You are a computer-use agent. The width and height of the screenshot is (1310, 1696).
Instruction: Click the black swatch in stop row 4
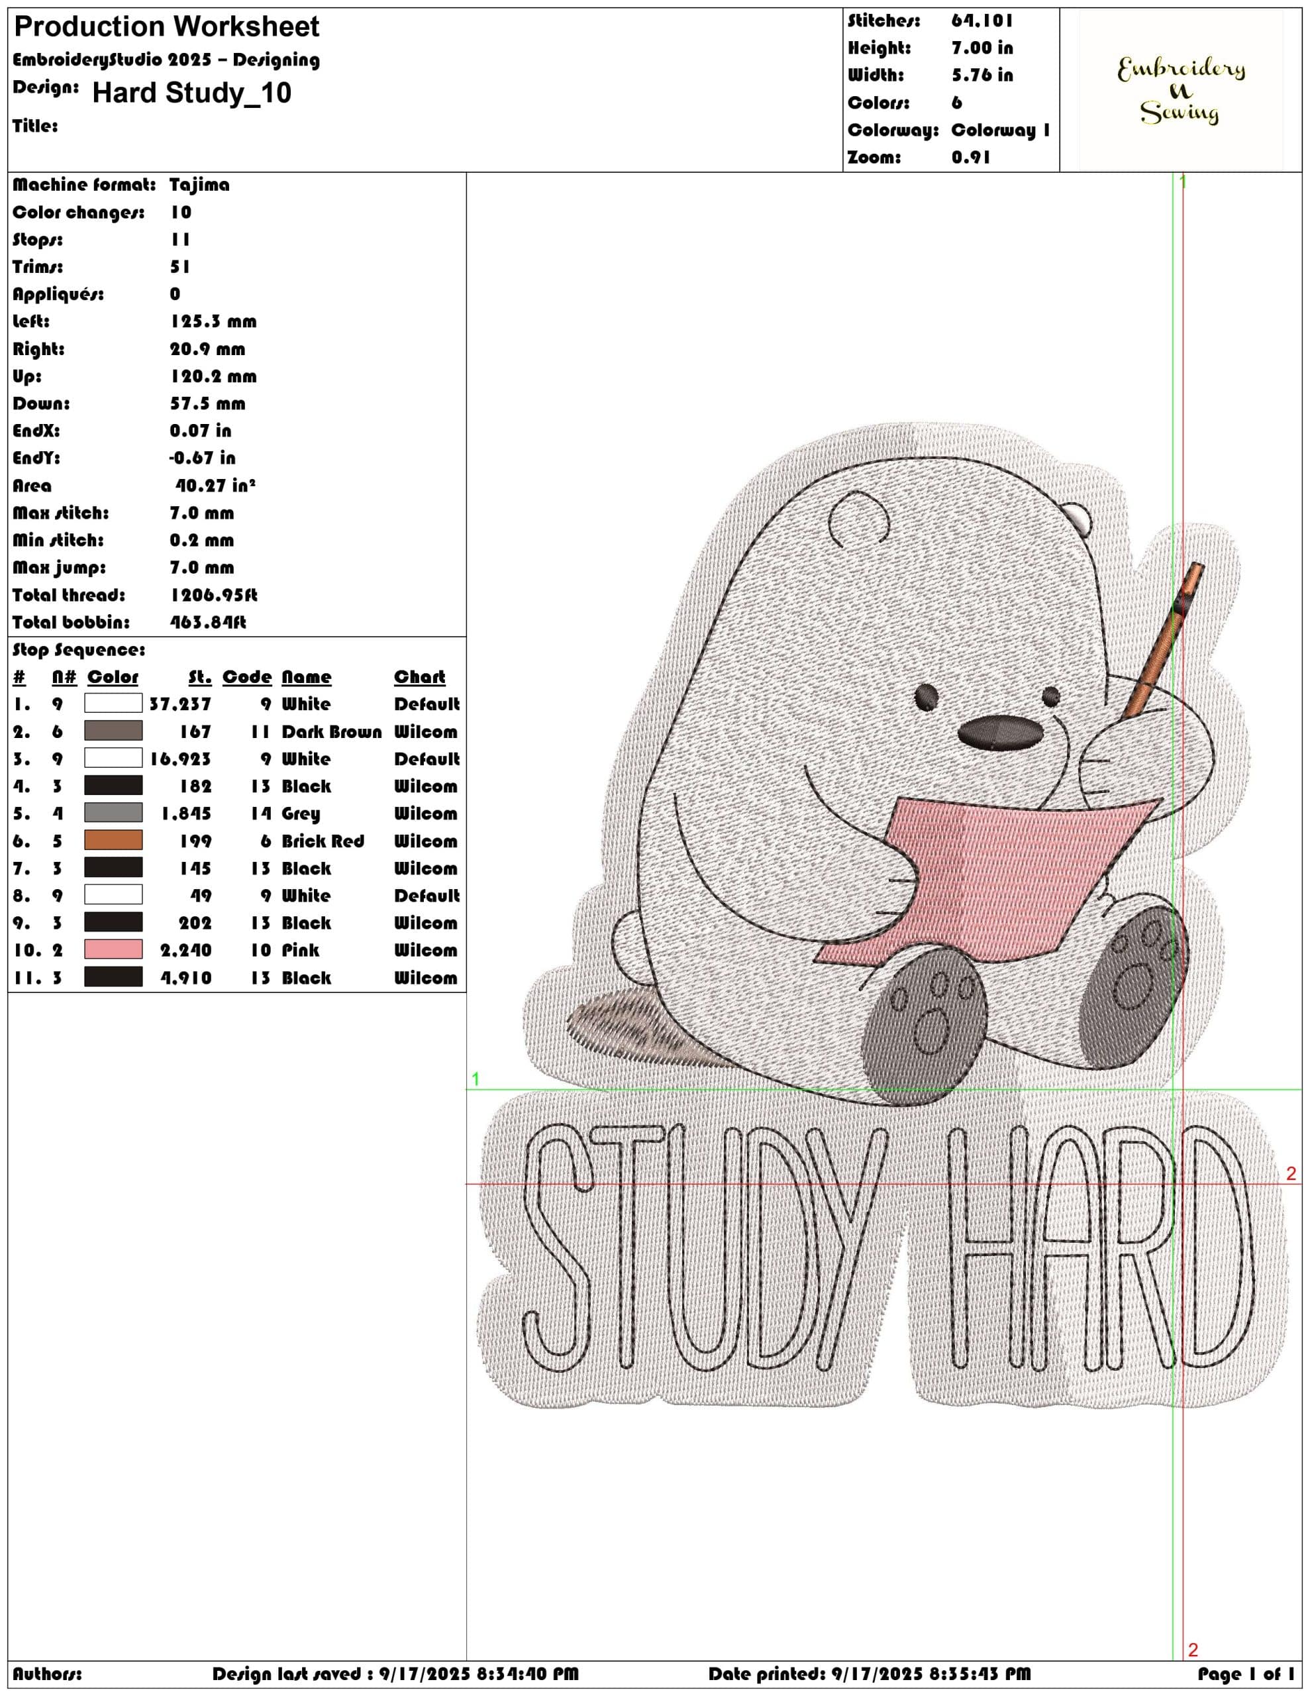[113, 785]
